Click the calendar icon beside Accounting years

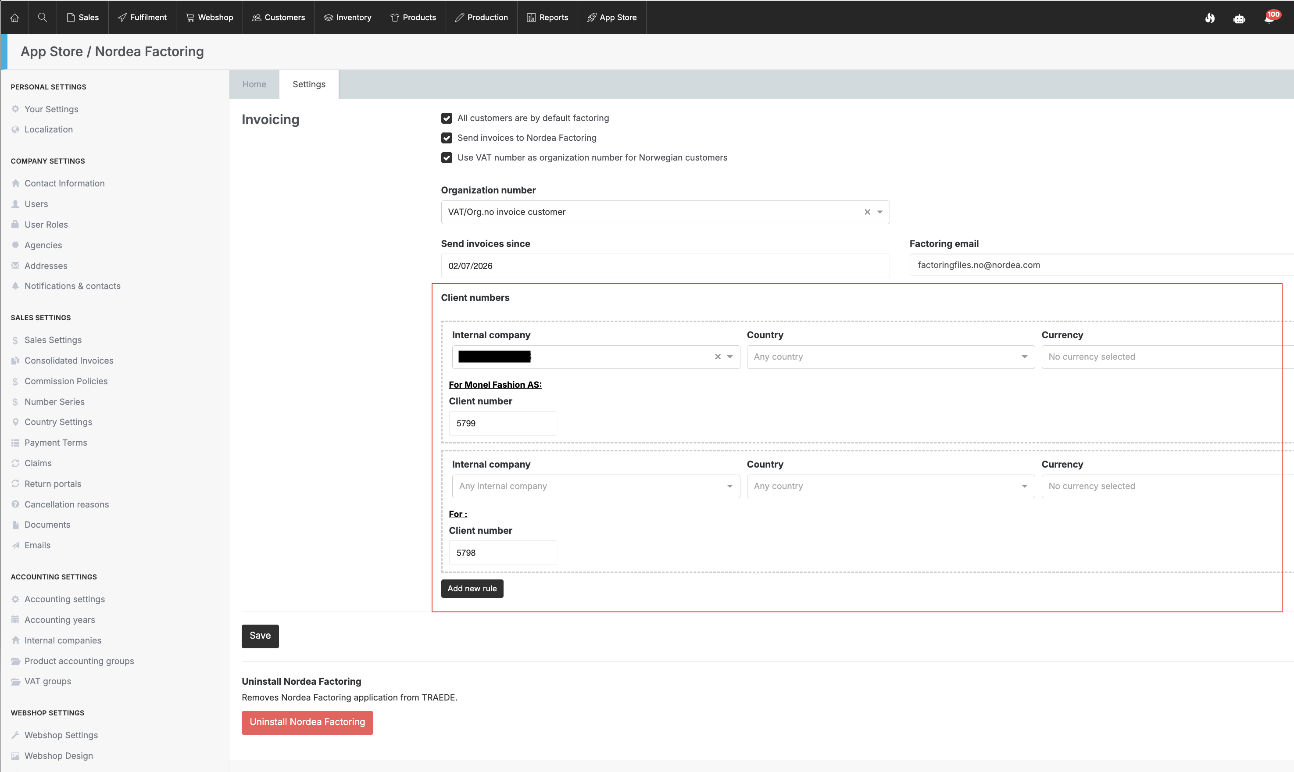[x=16, y=620]
